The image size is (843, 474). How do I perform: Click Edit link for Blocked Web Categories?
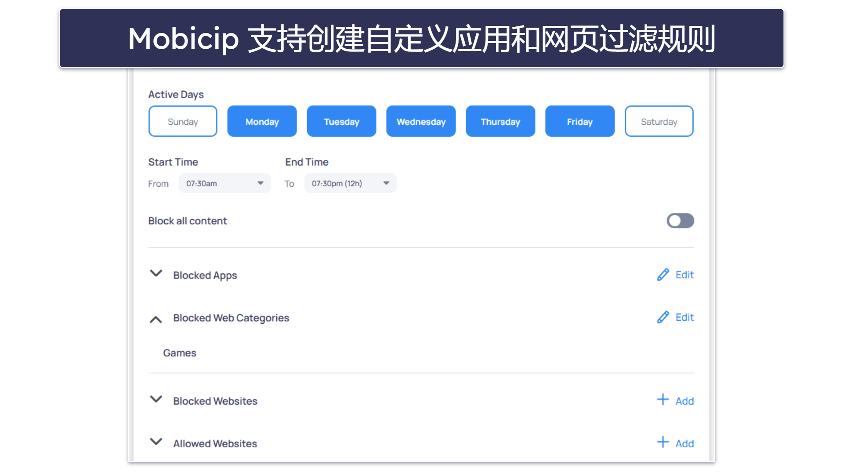click(684, 318)
